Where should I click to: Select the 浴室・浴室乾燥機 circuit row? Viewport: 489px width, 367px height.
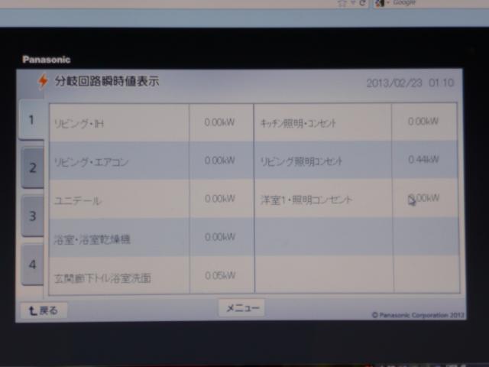click(x=118, y=239)
